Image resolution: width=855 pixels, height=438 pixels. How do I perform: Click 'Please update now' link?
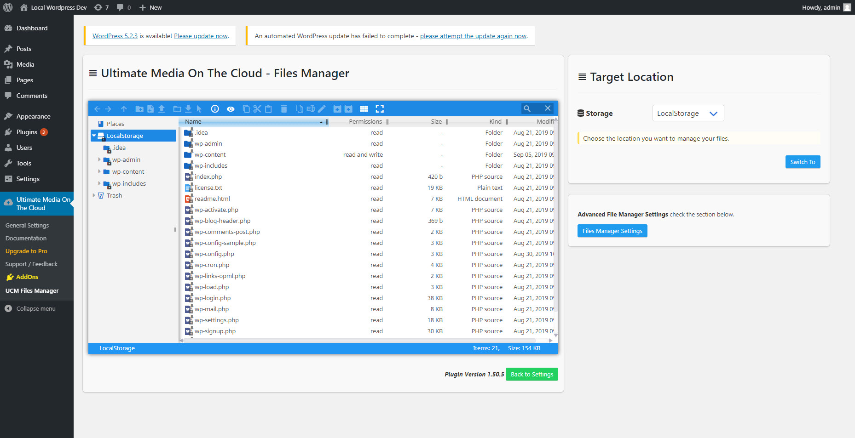click(201, 36)
